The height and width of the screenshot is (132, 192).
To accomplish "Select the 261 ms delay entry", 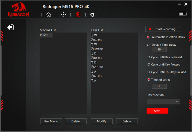I will (97, 67).
